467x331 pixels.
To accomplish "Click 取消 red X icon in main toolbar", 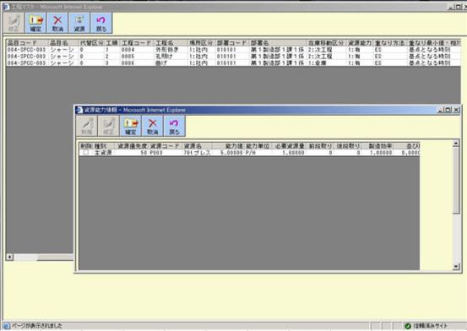I will (57, 23).
